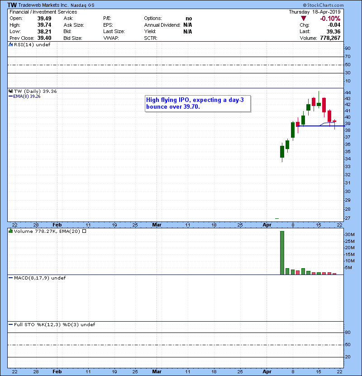The width and height of the screenshot is (362, 376).
Task: Click the Prev Close value 39.40
Action: pyautogui.click(x=44, y=38)
